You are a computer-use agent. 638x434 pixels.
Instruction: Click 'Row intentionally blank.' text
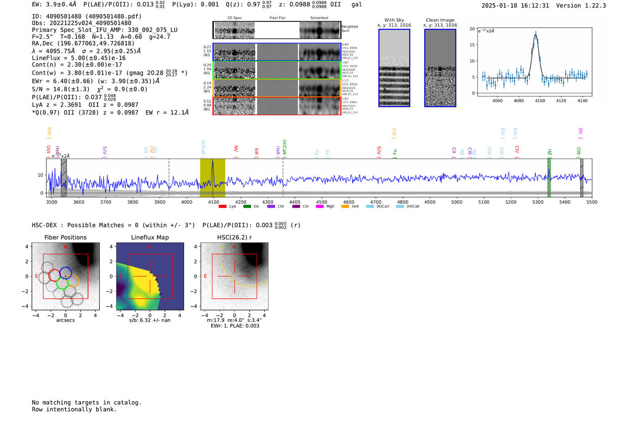(74, 409)
